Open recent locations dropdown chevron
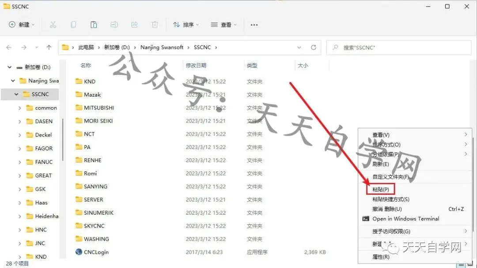This screenshot has width=477, height=268. click(x=37, y=47)
